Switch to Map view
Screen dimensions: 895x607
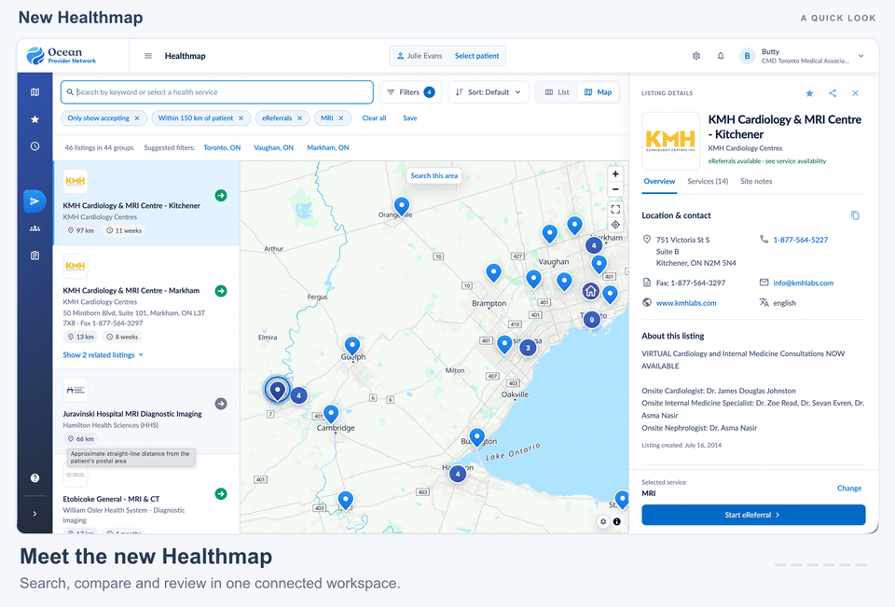(599, 92)
